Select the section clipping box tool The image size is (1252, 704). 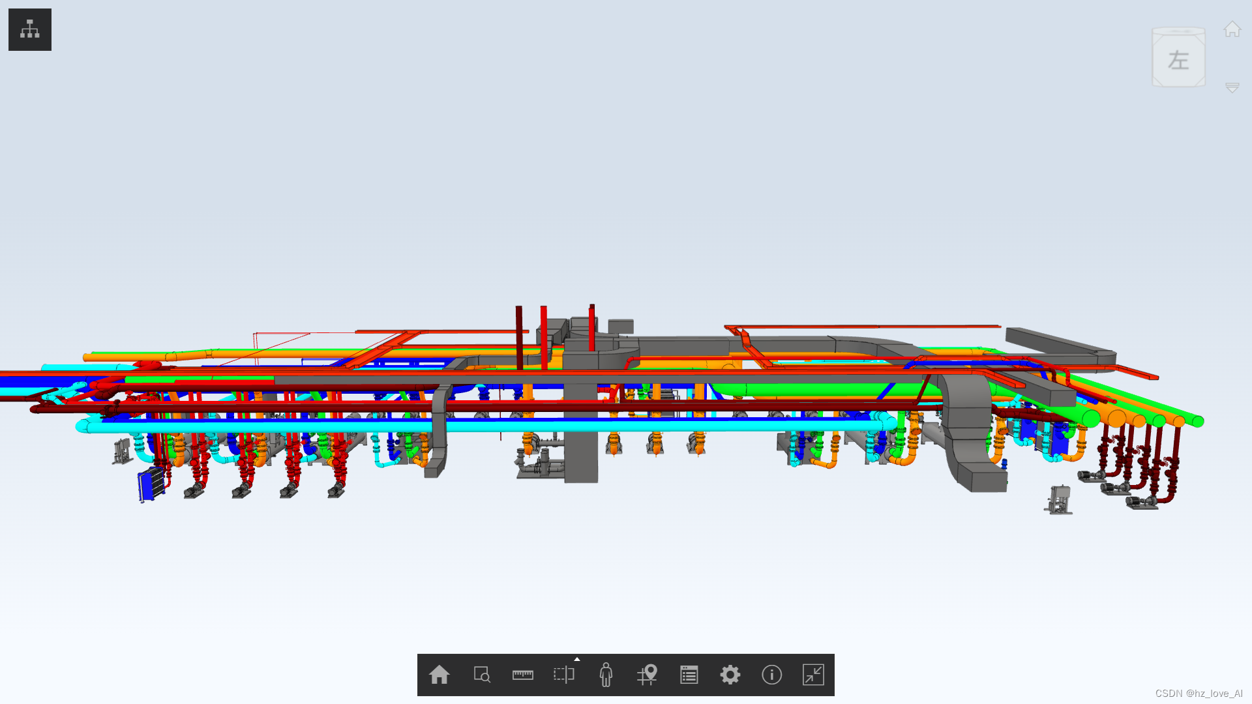[564, 675]
